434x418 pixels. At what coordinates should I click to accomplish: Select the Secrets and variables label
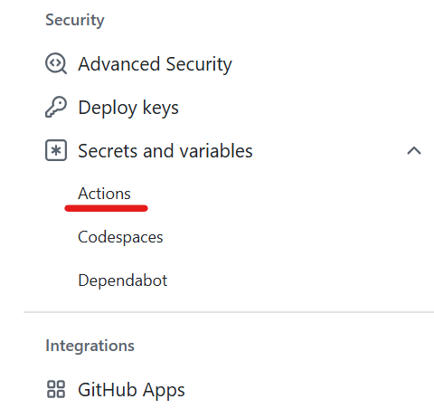(165, 151)
